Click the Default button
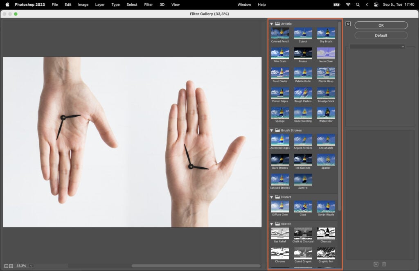The height and width of the screenshot is (271, 419). coord(381,35)
